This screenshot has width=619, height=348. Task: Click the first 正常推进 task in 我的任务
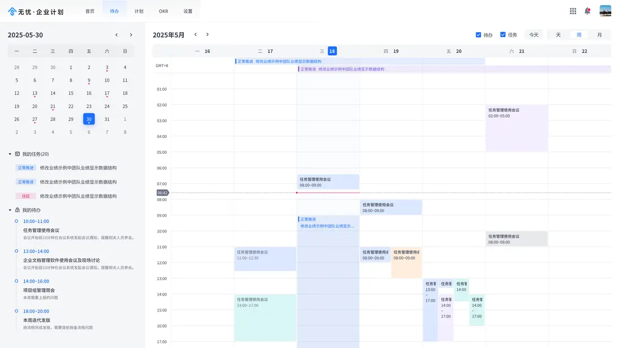67,168
